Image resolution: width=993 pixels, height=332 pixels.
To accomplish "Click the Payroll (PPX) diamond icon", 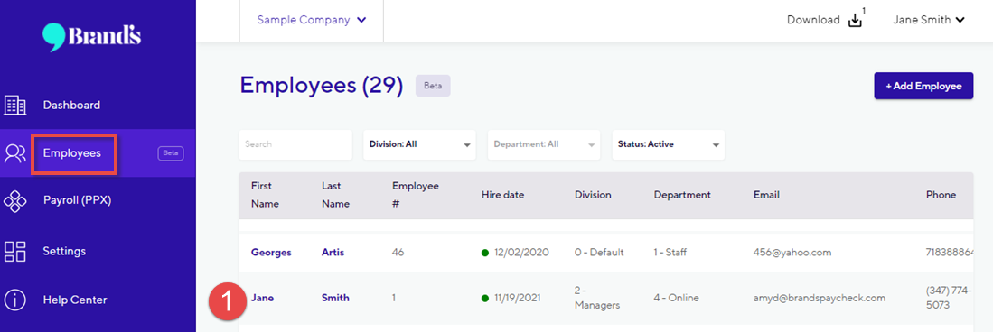I will (x=15, y=201).
